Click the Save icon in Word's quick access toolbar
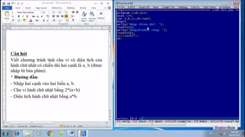The width and height of the screenshot is (245, 137). 8,3
